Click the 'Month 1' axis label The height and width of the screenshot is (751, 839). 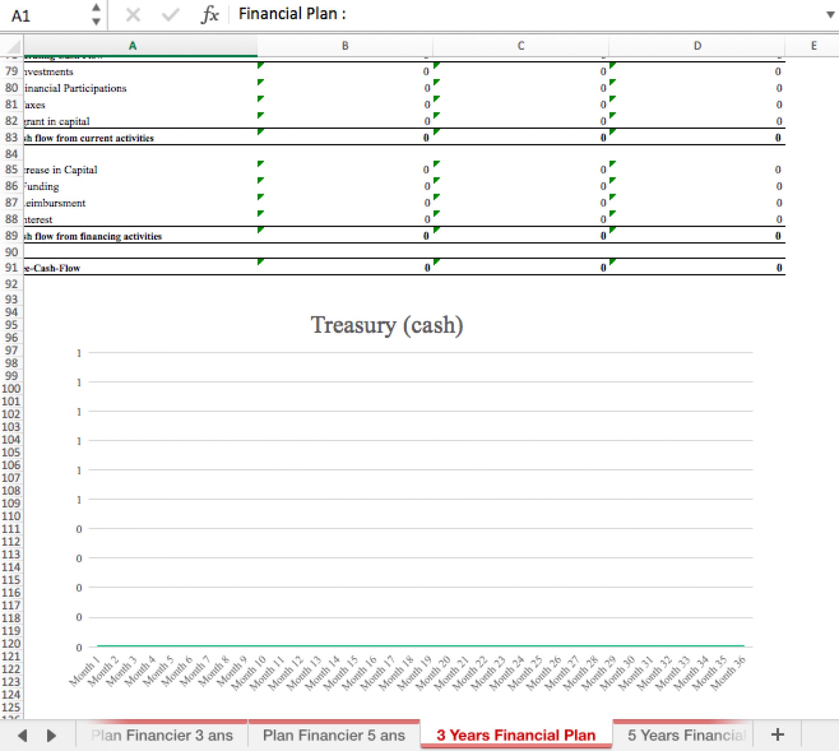pos(85,671)
